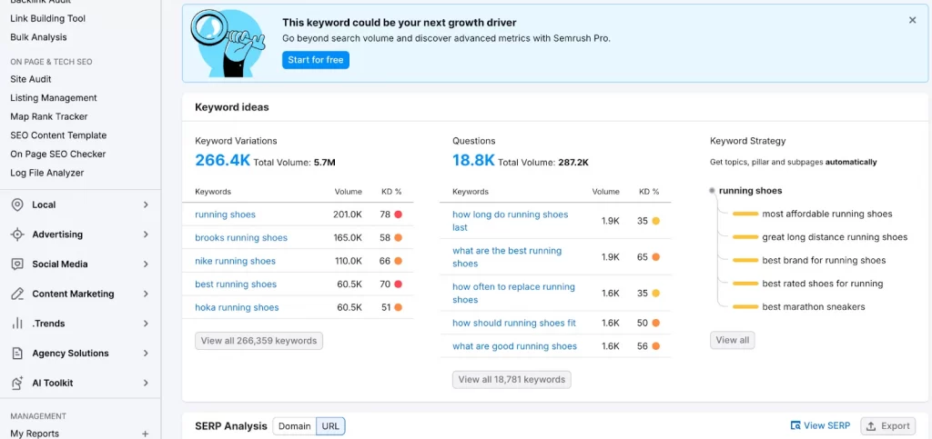Click the 18.8K questions count
932x439 pixels.
(x=473, y=160)
